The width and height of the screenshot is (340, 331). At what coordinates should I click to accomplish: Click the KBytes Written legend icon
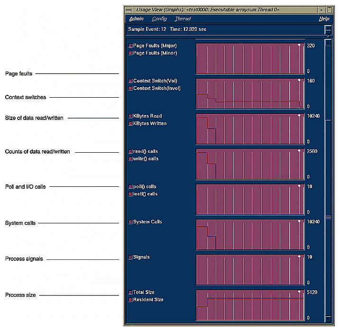click(130, 124)
